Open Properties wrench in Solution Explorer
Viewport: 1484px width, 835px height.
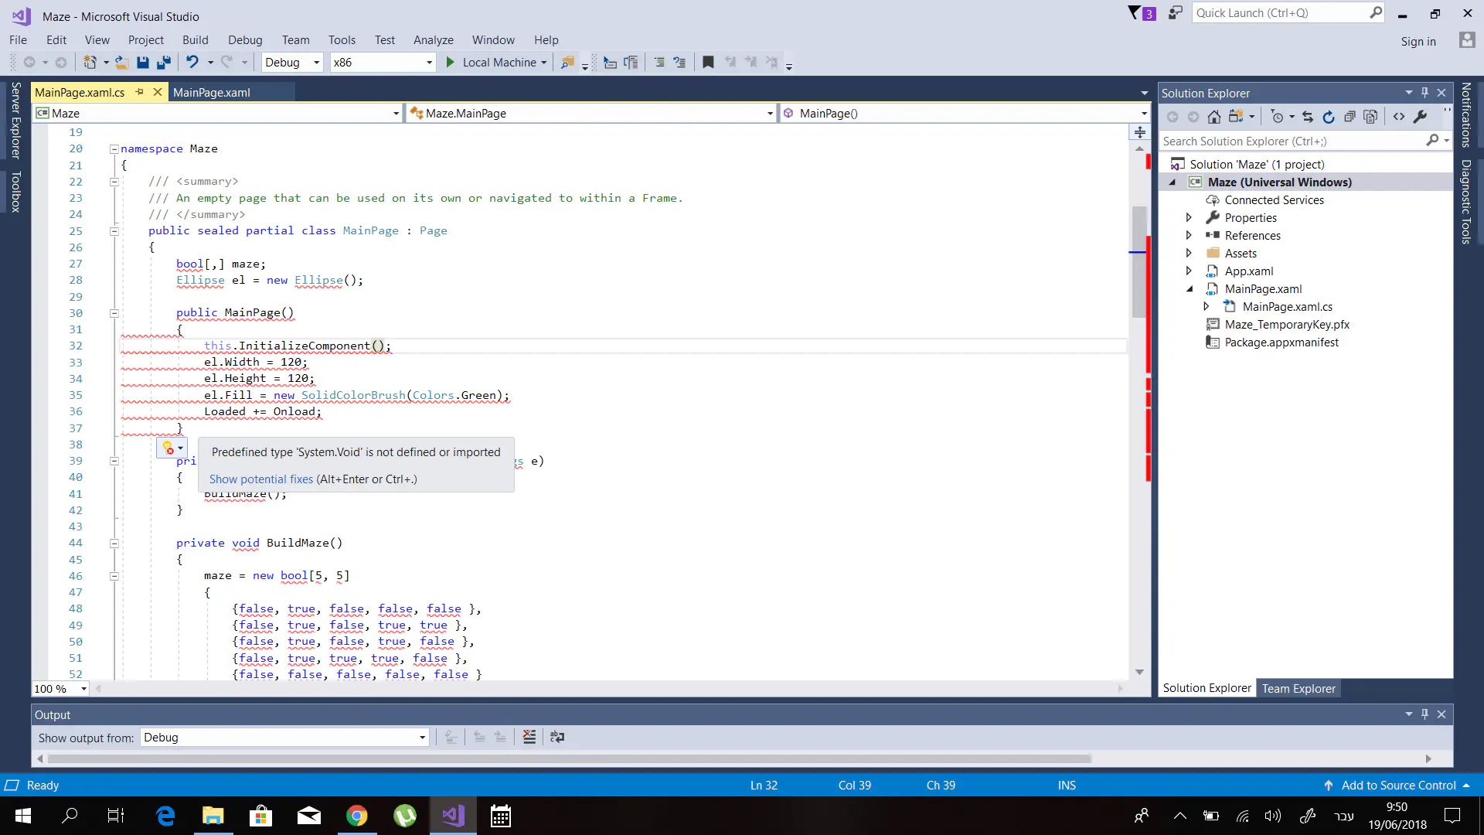click(1420, 117)
